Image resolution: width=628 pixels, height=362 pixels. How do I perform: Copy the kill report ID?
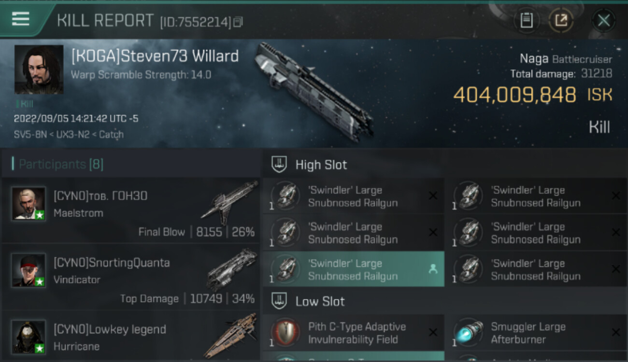[x=237, y=22]
